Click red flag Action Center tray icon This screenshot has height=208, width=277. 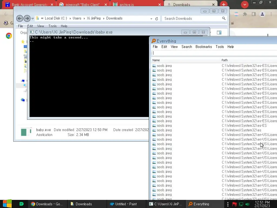coord(235,204)
